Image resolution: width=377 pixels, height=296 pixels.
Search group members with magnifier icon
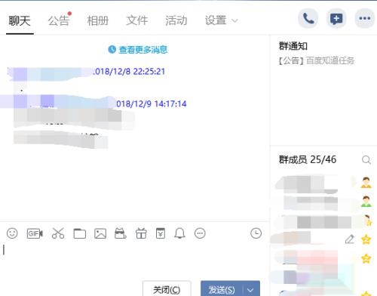366,159
